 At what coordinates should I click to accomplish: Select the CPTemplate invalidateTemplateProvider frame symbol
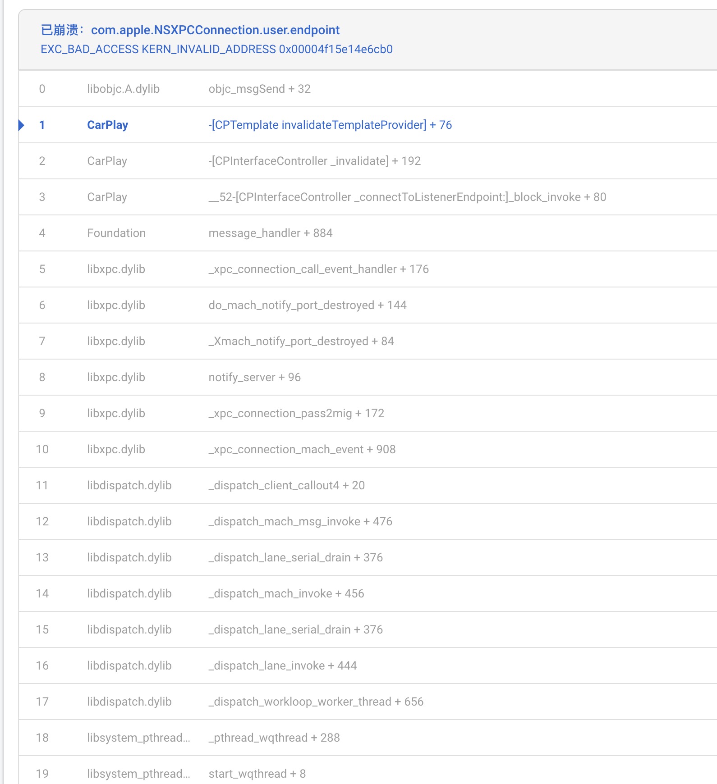pos(330,125)
